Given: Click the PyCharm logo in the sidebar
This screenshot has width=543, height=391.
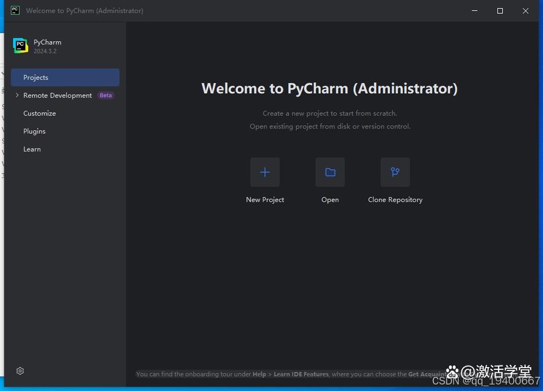Looking at the screenshot, I should 21,45.
